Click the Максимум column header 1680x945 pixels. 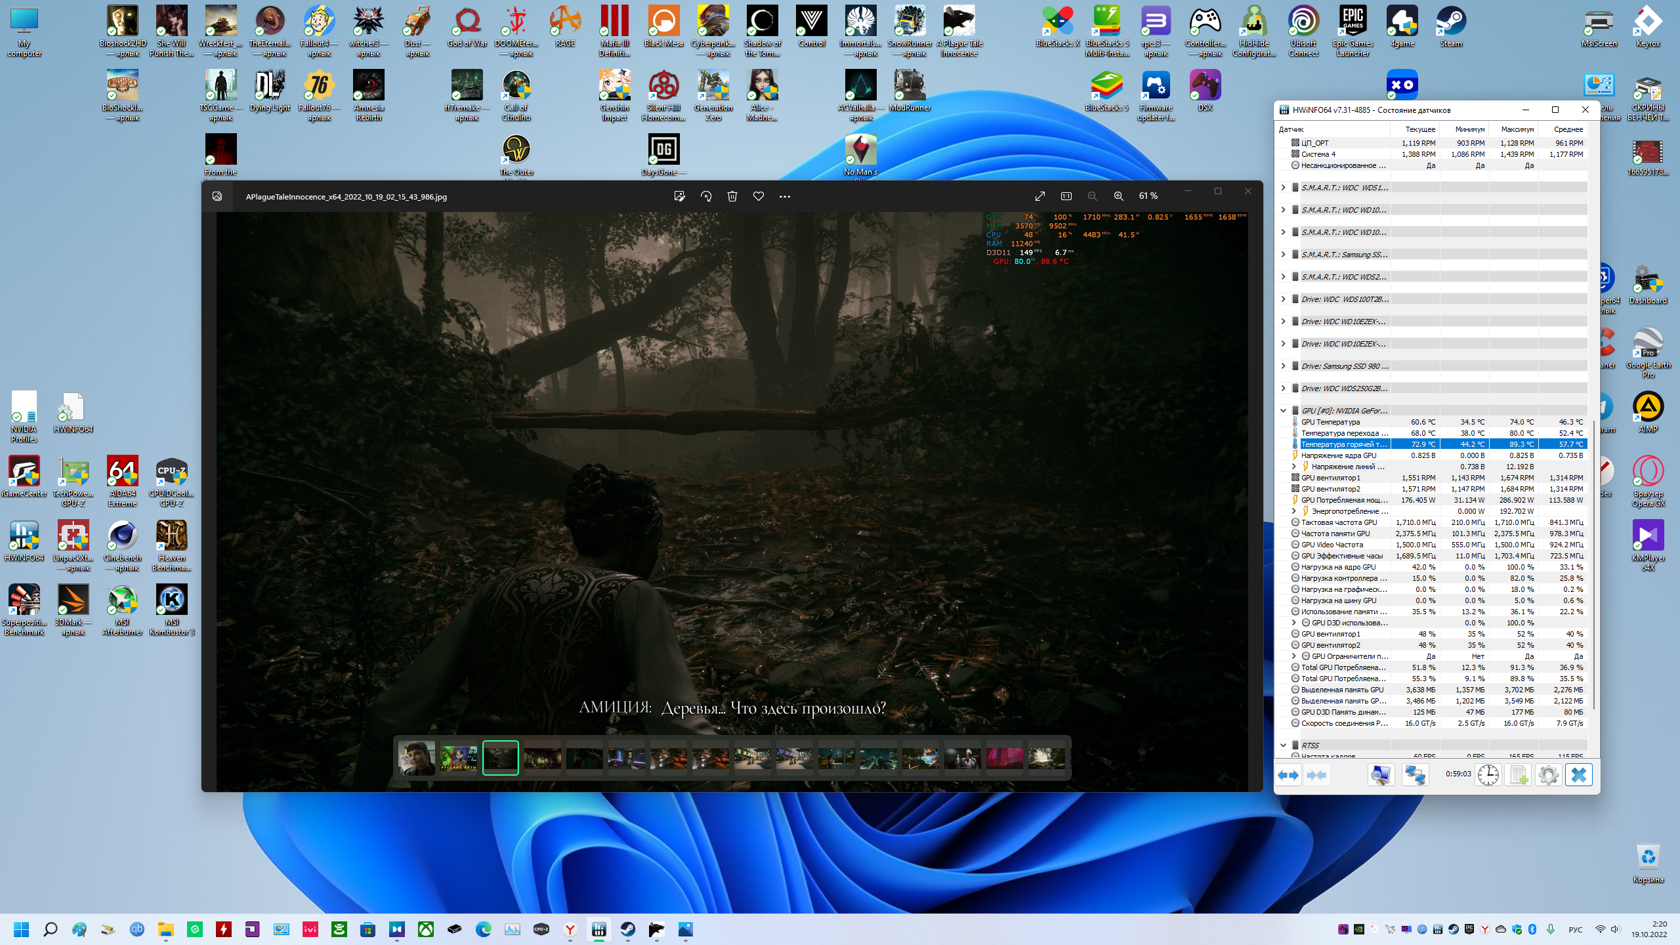point(1517,129)
